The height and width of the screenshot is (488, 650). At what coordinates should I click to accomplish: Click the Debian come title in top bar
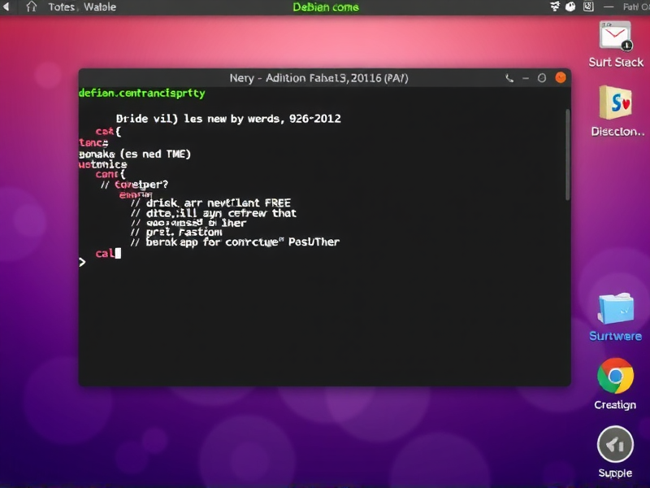click(x=325, y=7)
